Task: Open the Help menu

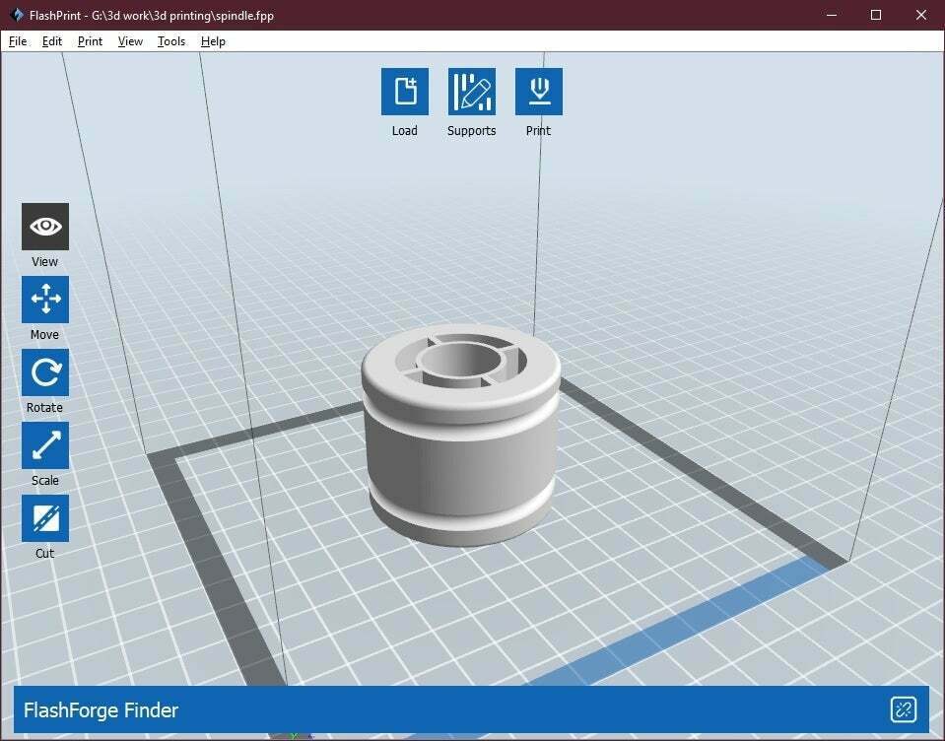Action: [x=213, y=41]
